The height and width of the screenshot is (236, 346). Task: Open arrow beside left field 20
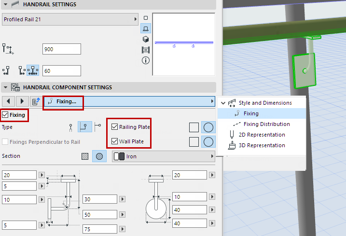pyautogui.click(x=42, y=175)
